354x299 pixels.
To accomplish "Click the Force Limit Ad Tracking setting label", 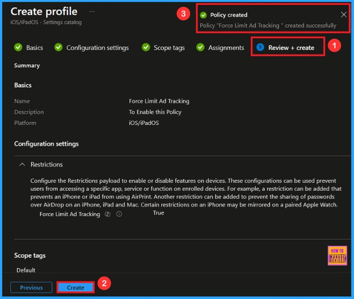I will click(70, 214).
